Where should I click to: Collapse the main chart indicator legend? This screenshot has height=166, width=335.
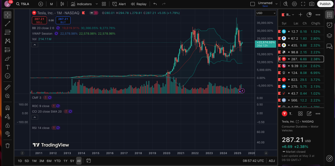tap(35, 45)
